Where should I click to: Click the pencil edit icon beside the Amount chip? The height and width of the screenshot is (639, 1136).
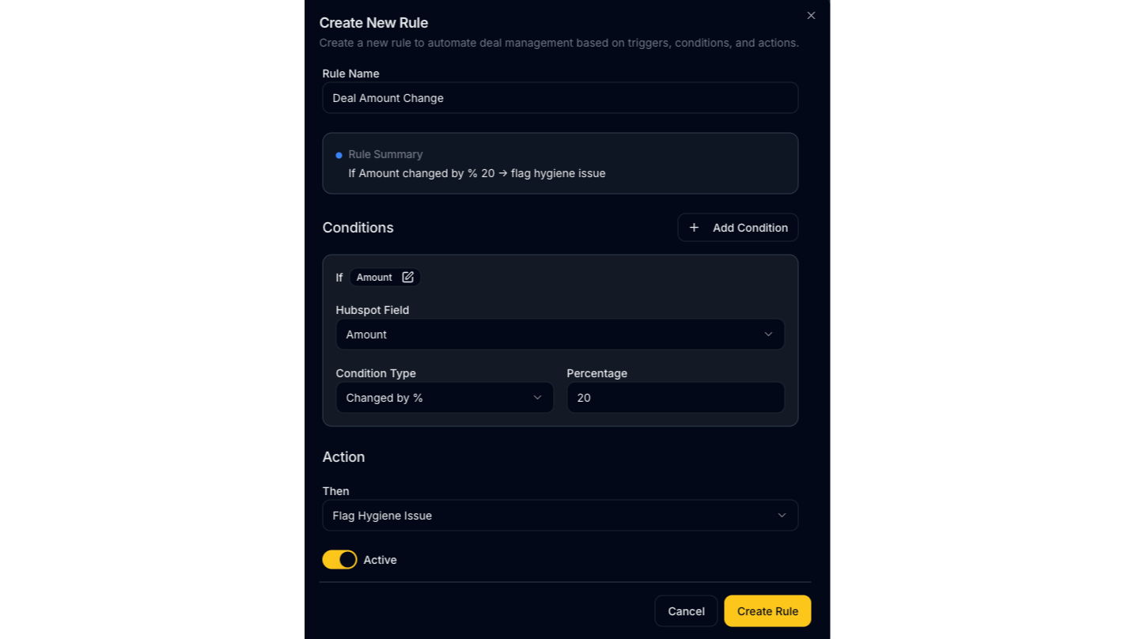coord(407,277)
